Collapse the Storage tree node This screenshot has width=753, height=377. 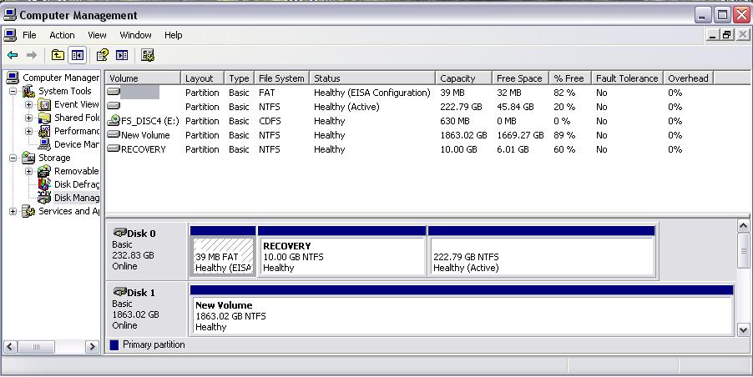pos(13,158)
